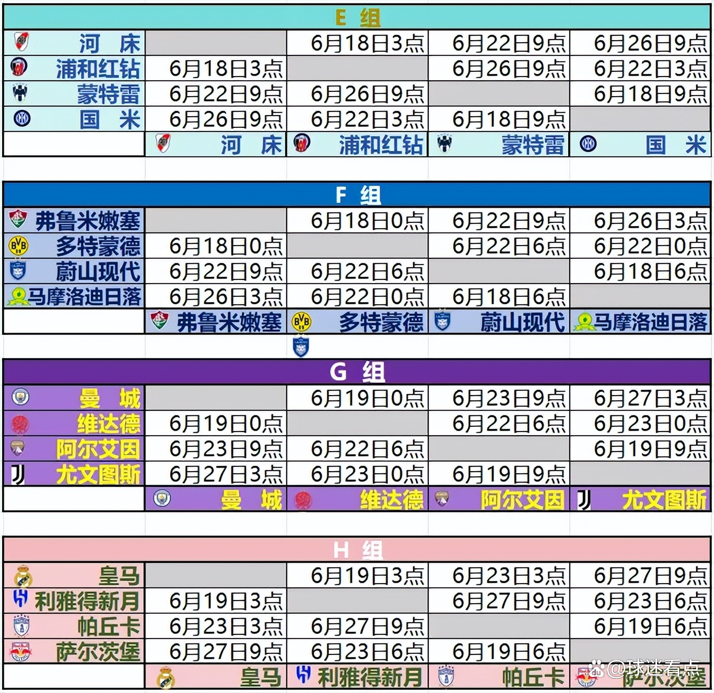Viewport: 714px width, 693px height.
Task: Select the H组 pink group header
Action: click(x=357, y=550)
